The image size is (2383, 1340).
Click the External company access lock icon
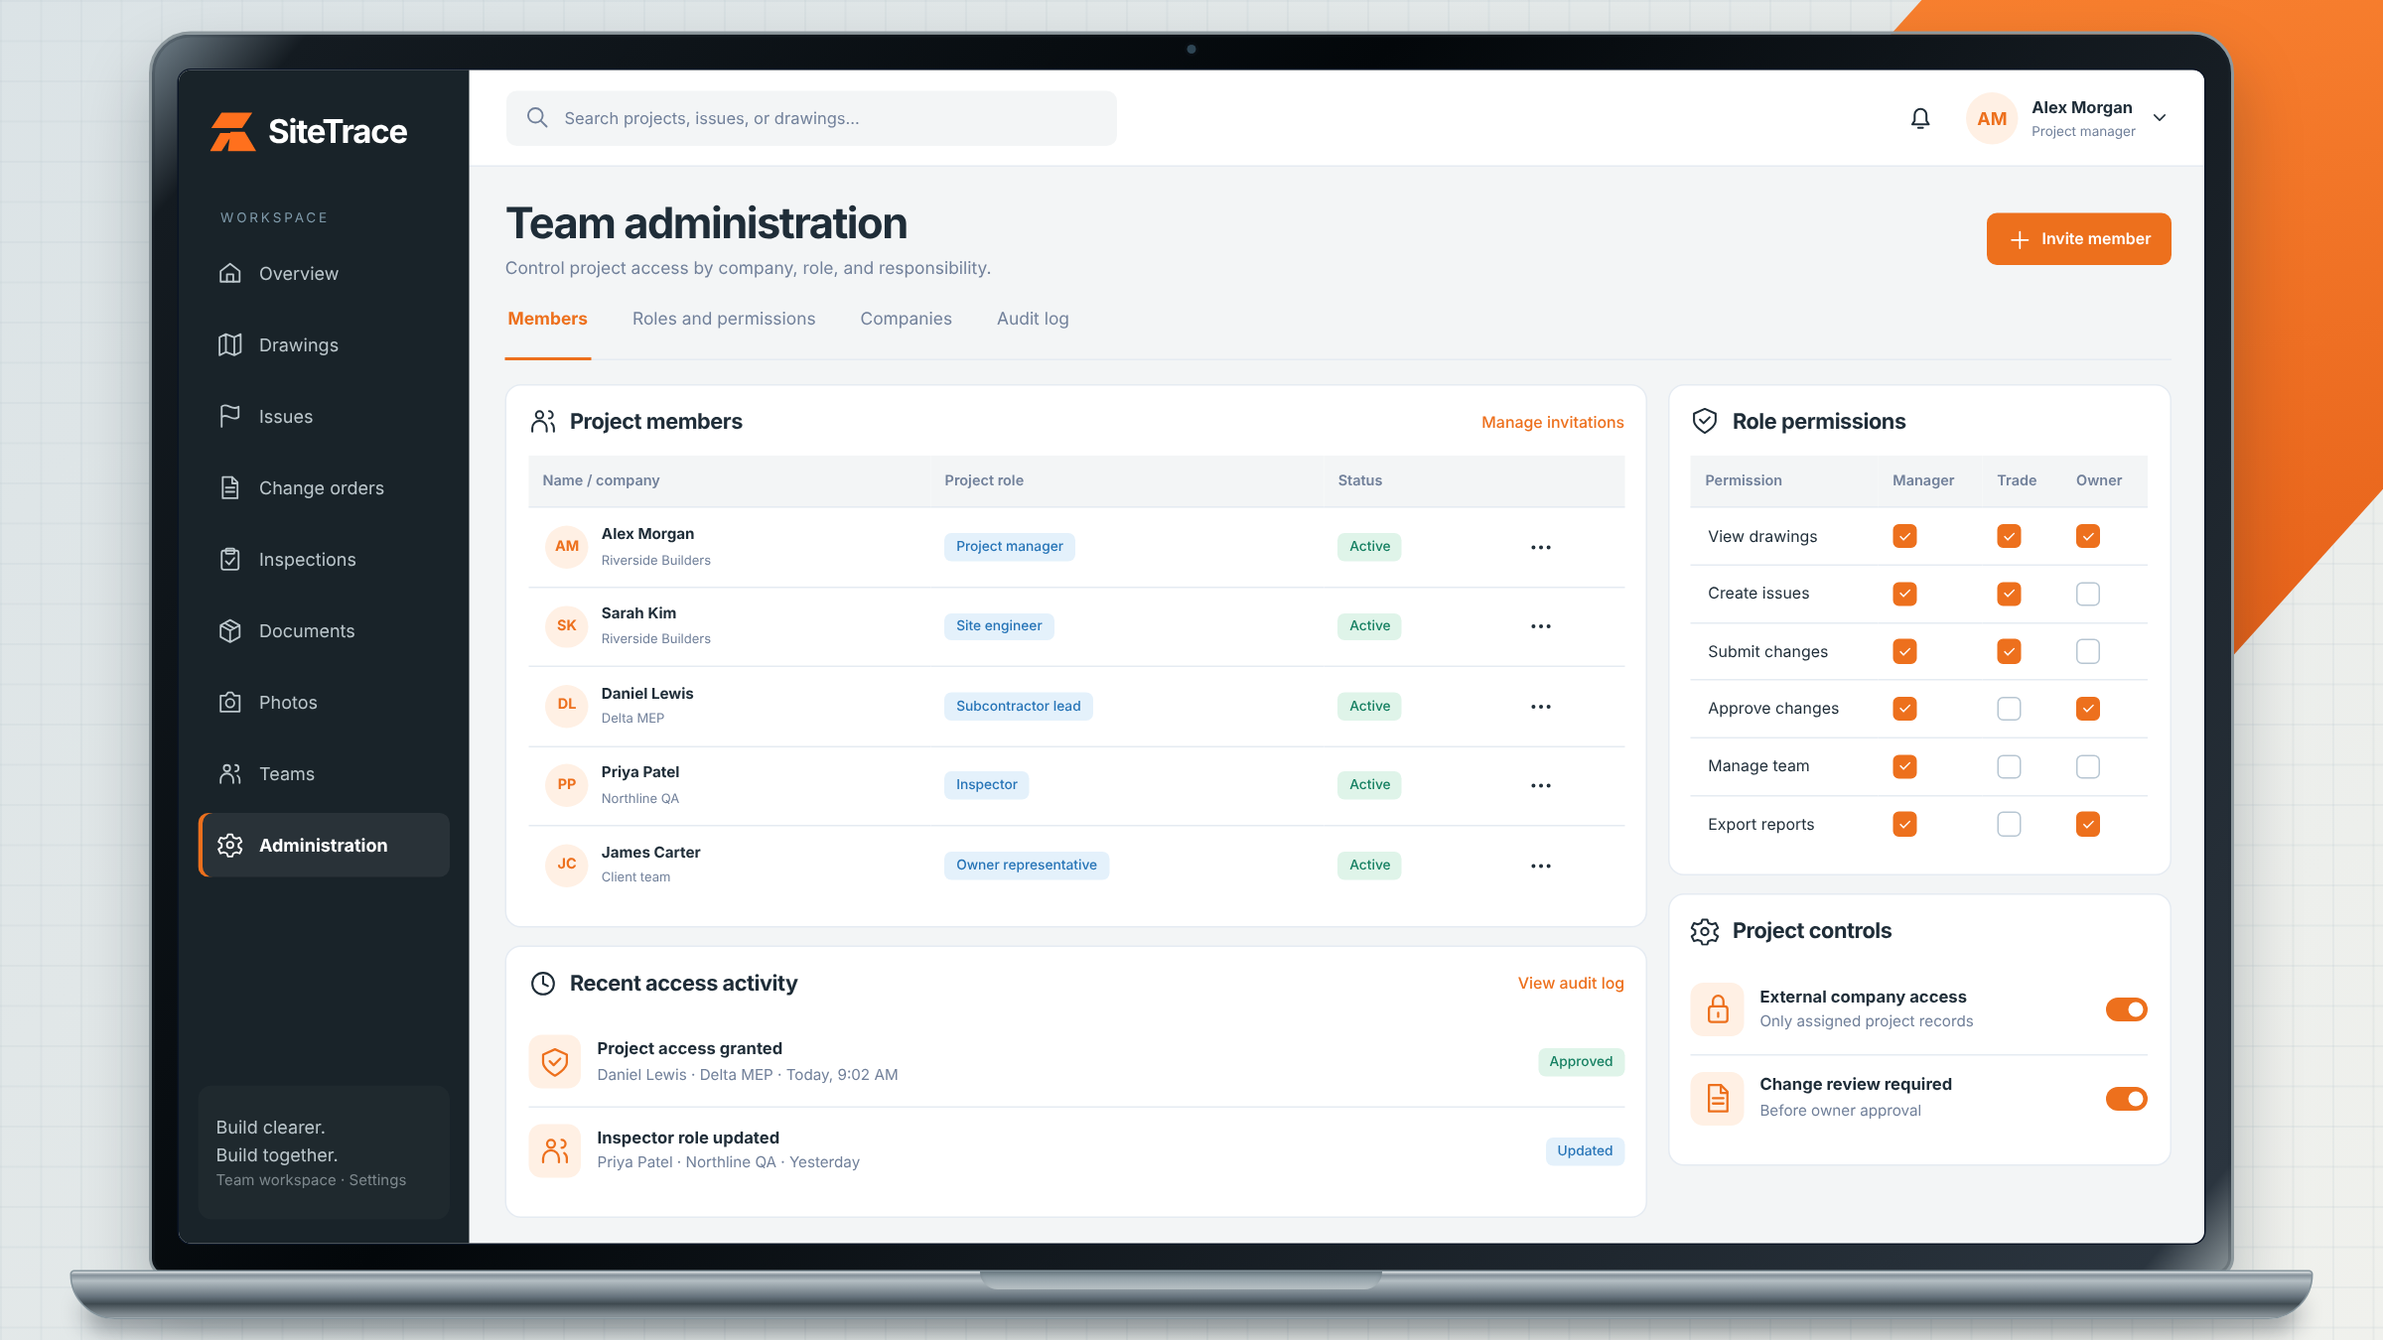[x=1718, y=1009]
